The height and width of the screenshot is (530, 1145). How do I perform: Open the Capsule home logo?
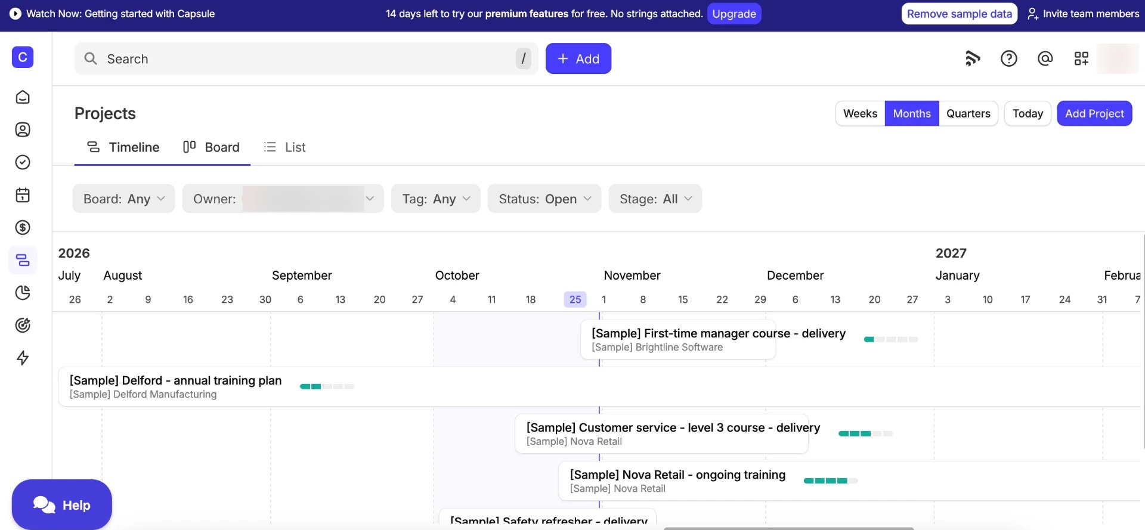[23, 57]
